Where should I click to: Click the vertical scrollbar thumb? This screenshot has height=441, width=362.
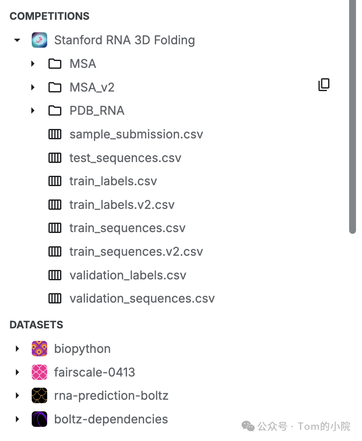tap(353, 116)
